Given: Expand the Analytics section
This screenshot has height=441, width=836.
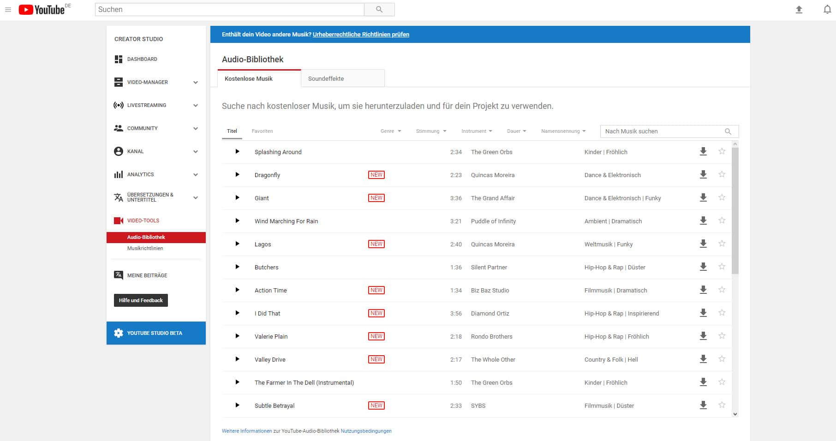Looking at the screenshot, I should 196,174.
